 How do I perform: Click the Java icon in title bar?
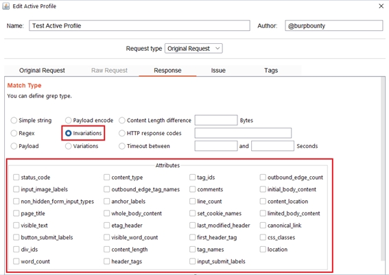coord(6,6)
